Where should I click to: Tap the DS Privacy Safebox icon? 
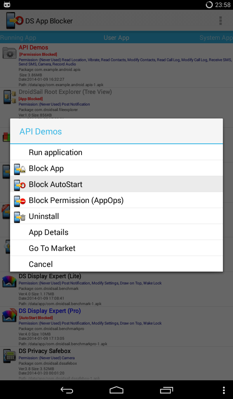pyautogui.click(x=9, y=355)
